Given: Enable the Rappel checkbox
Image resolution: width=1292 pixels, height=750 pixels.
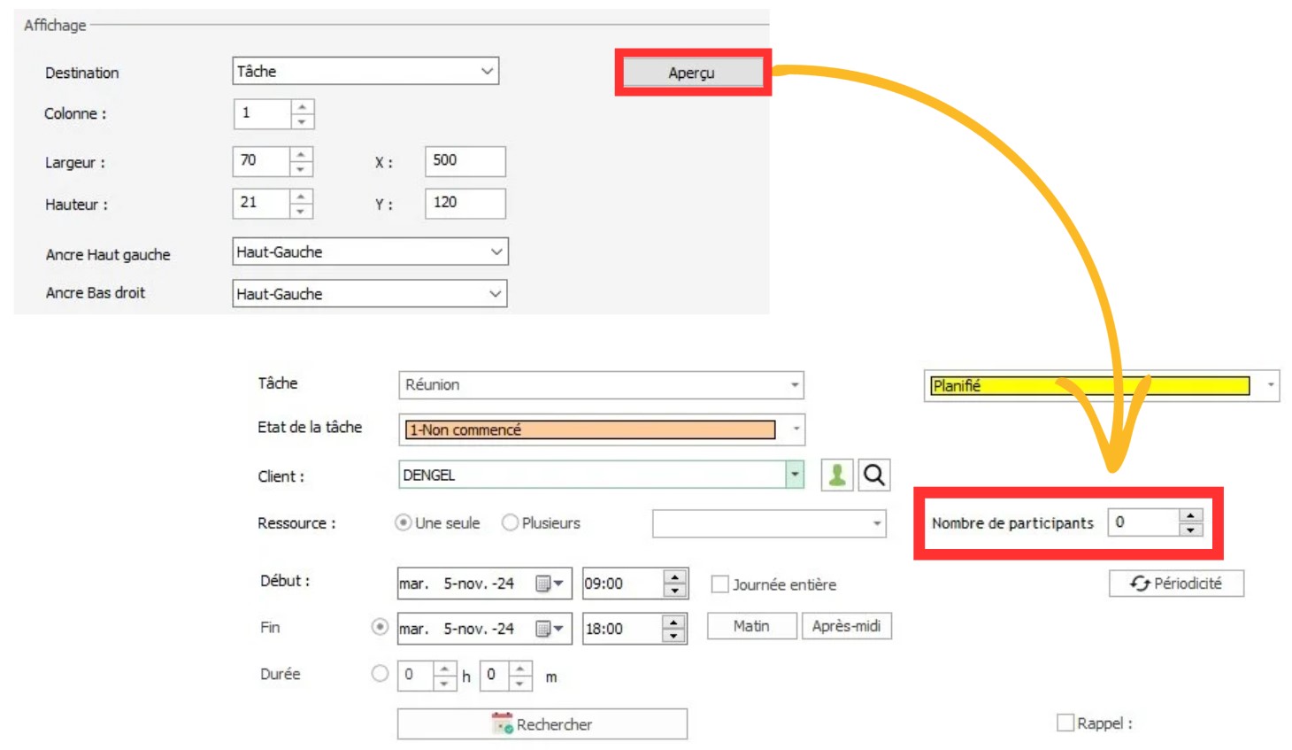Looking at the screenshot, I should (1065, 723).
